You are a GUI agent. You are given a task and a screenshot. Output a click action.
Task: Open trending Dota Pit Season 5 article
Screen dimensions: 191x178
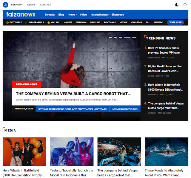[x=164, y=50]
